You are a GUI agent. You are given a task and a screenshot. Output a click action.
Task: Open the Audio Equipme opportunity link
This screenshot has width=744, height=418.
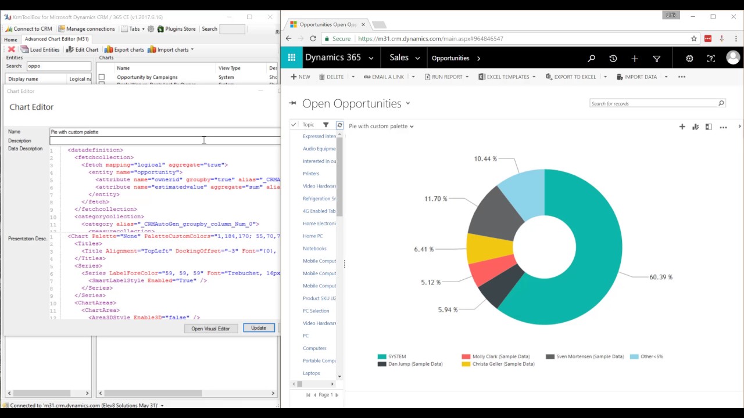[x=319, y=149]
